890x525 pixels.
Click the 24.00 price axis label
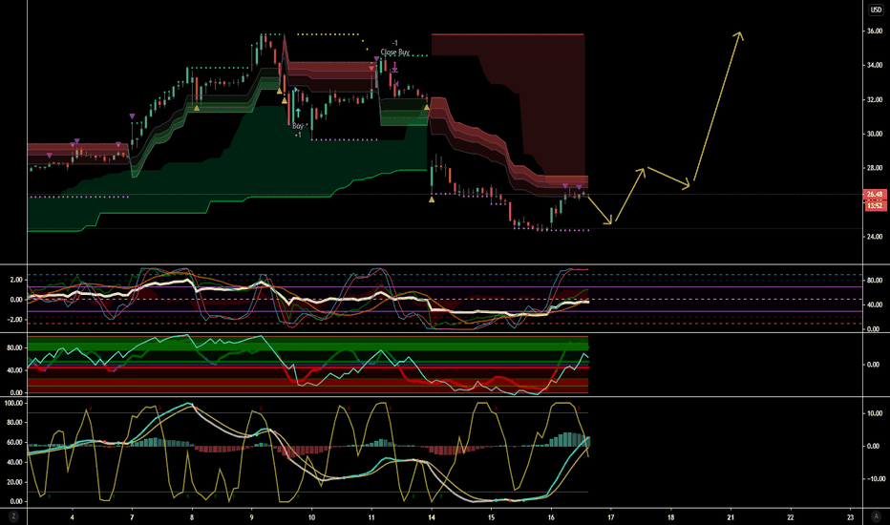[875, 237]
